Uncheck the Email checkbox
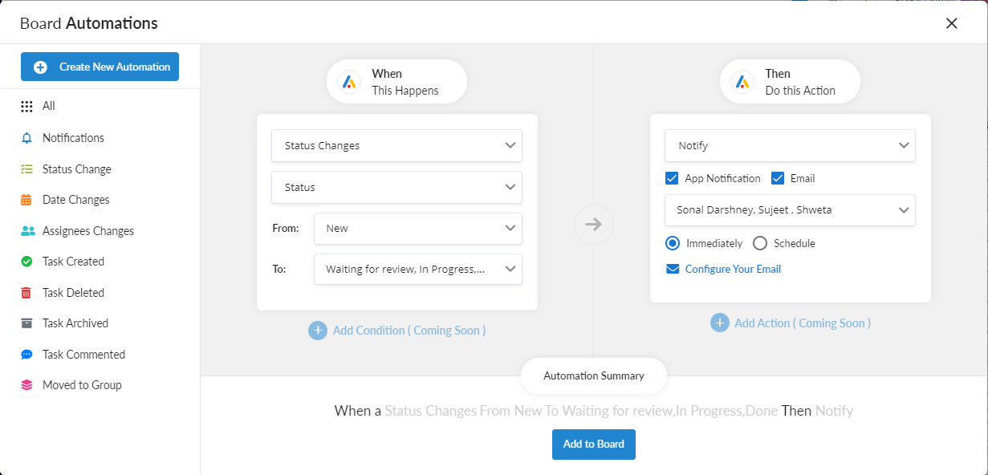Viewport: 988px width, 475px height. point(778,178)
